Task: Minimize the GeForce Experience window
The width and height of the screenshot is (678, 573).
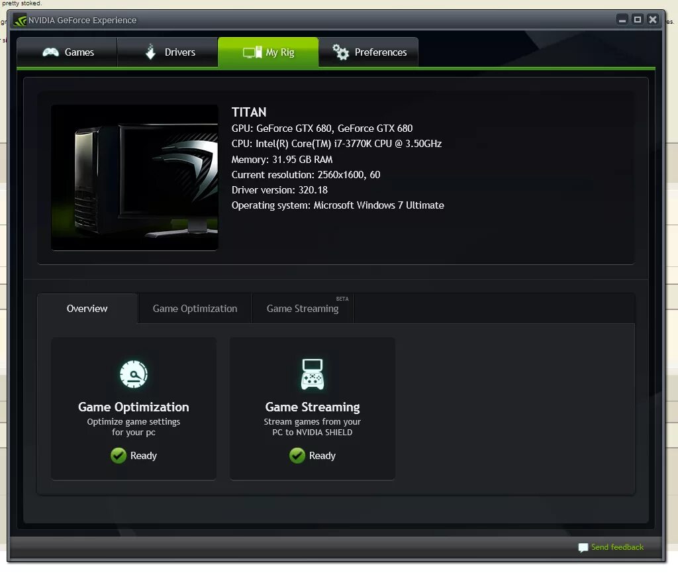Action: pos(622,20)
